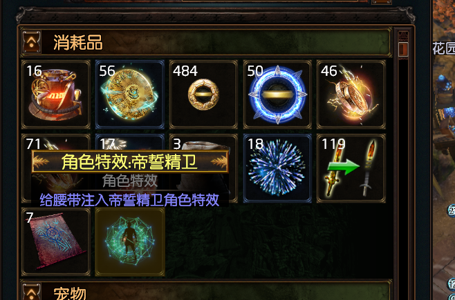
Task: Select the furnace item with count 16
Action: click(56, 94)
